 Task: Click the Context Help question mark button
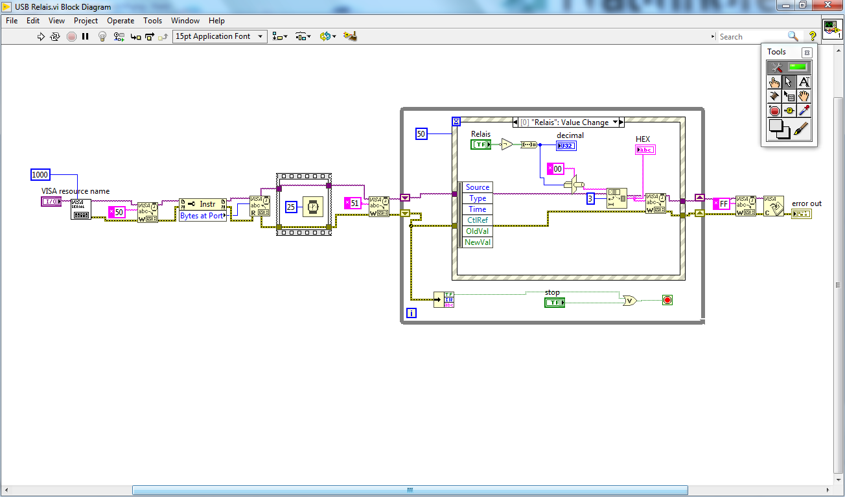812,36
